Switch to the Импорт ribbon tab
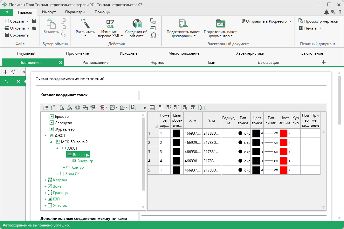 tap(49, 12)
